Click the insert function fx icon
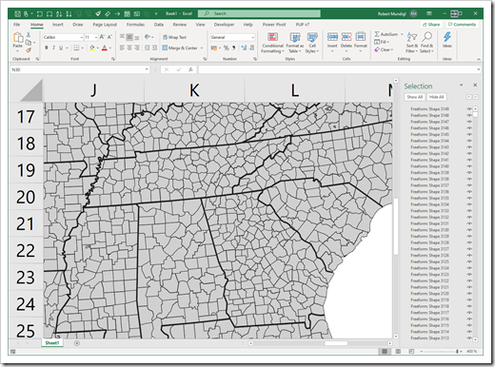Screen dimensions: 495x367 (x=190, y=69)
